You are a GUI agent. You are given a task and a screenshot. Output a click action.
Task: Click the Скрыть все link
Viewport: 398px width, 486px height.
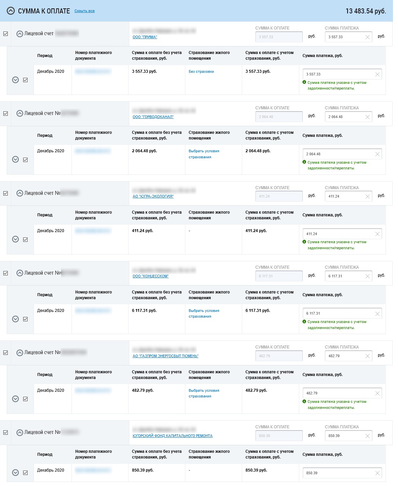coord(85,11)
